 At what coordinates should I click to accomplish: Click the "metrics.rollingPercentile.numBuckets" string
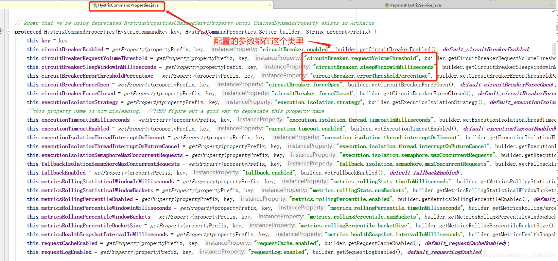363,217
